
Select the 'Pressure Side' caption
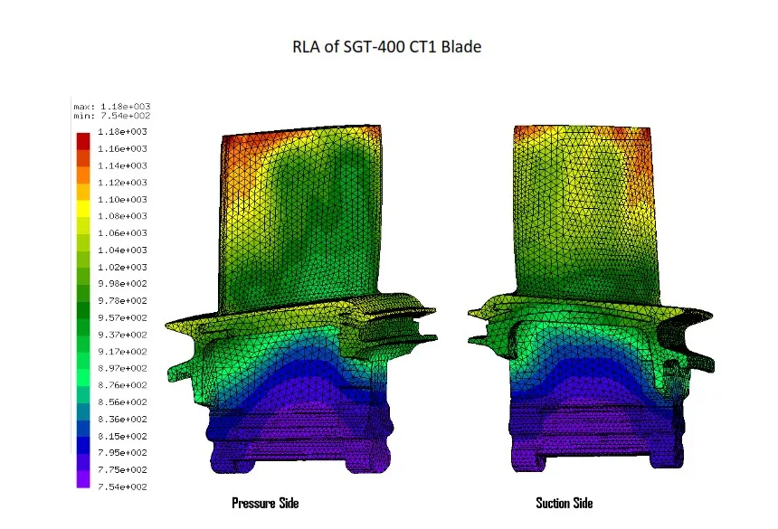(x=265, y=503)
